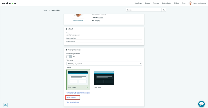Image resolution: width=208 pixels, height=108 pixels.
Task: Open the Cart
Action: (x=177, y=3)
